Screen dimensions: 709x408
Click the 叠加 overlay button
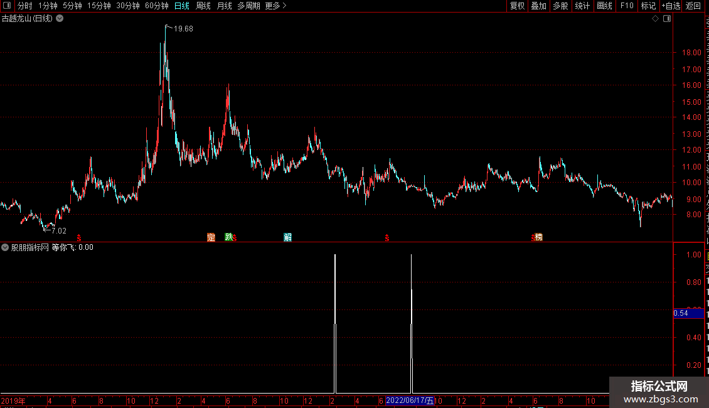(538, 6)
